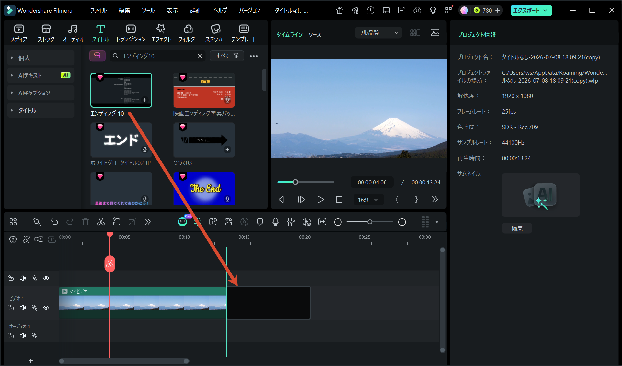The height and width of the screenshot is (366, 622).
Task: Open the audio mixer
Action: tap(291, 222)
